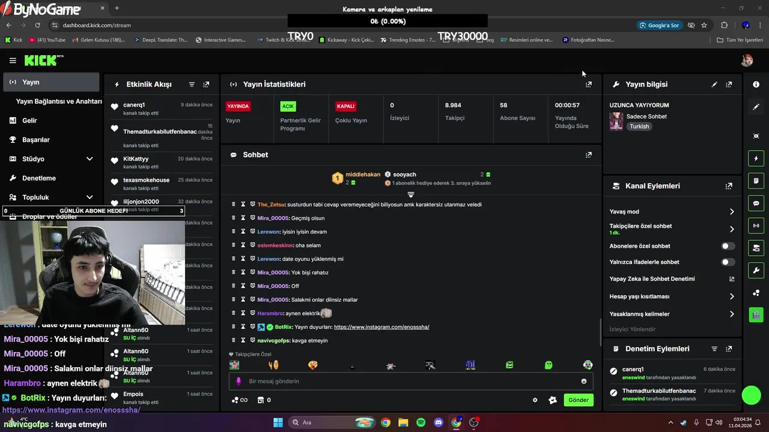Pop out the Denetim Eylemleri panel
This screenshot has height=432, width=769.
click(729, 349)
